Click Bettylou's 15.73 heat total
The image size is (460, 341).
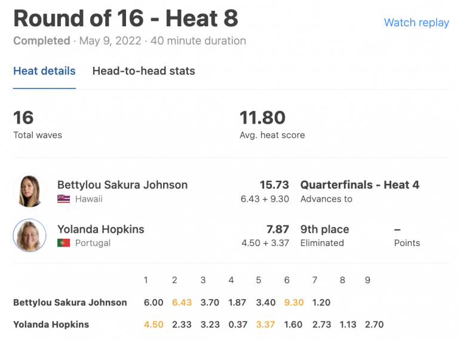274,185
